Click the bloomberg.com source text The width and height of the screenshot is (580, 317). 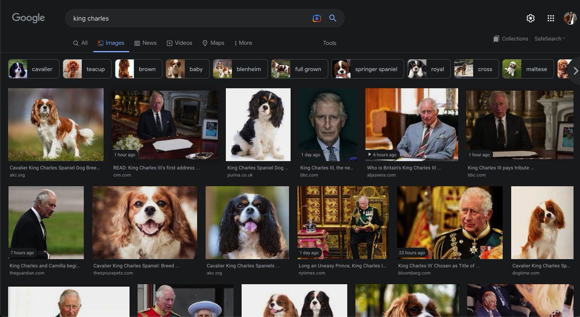click(414, 273)
